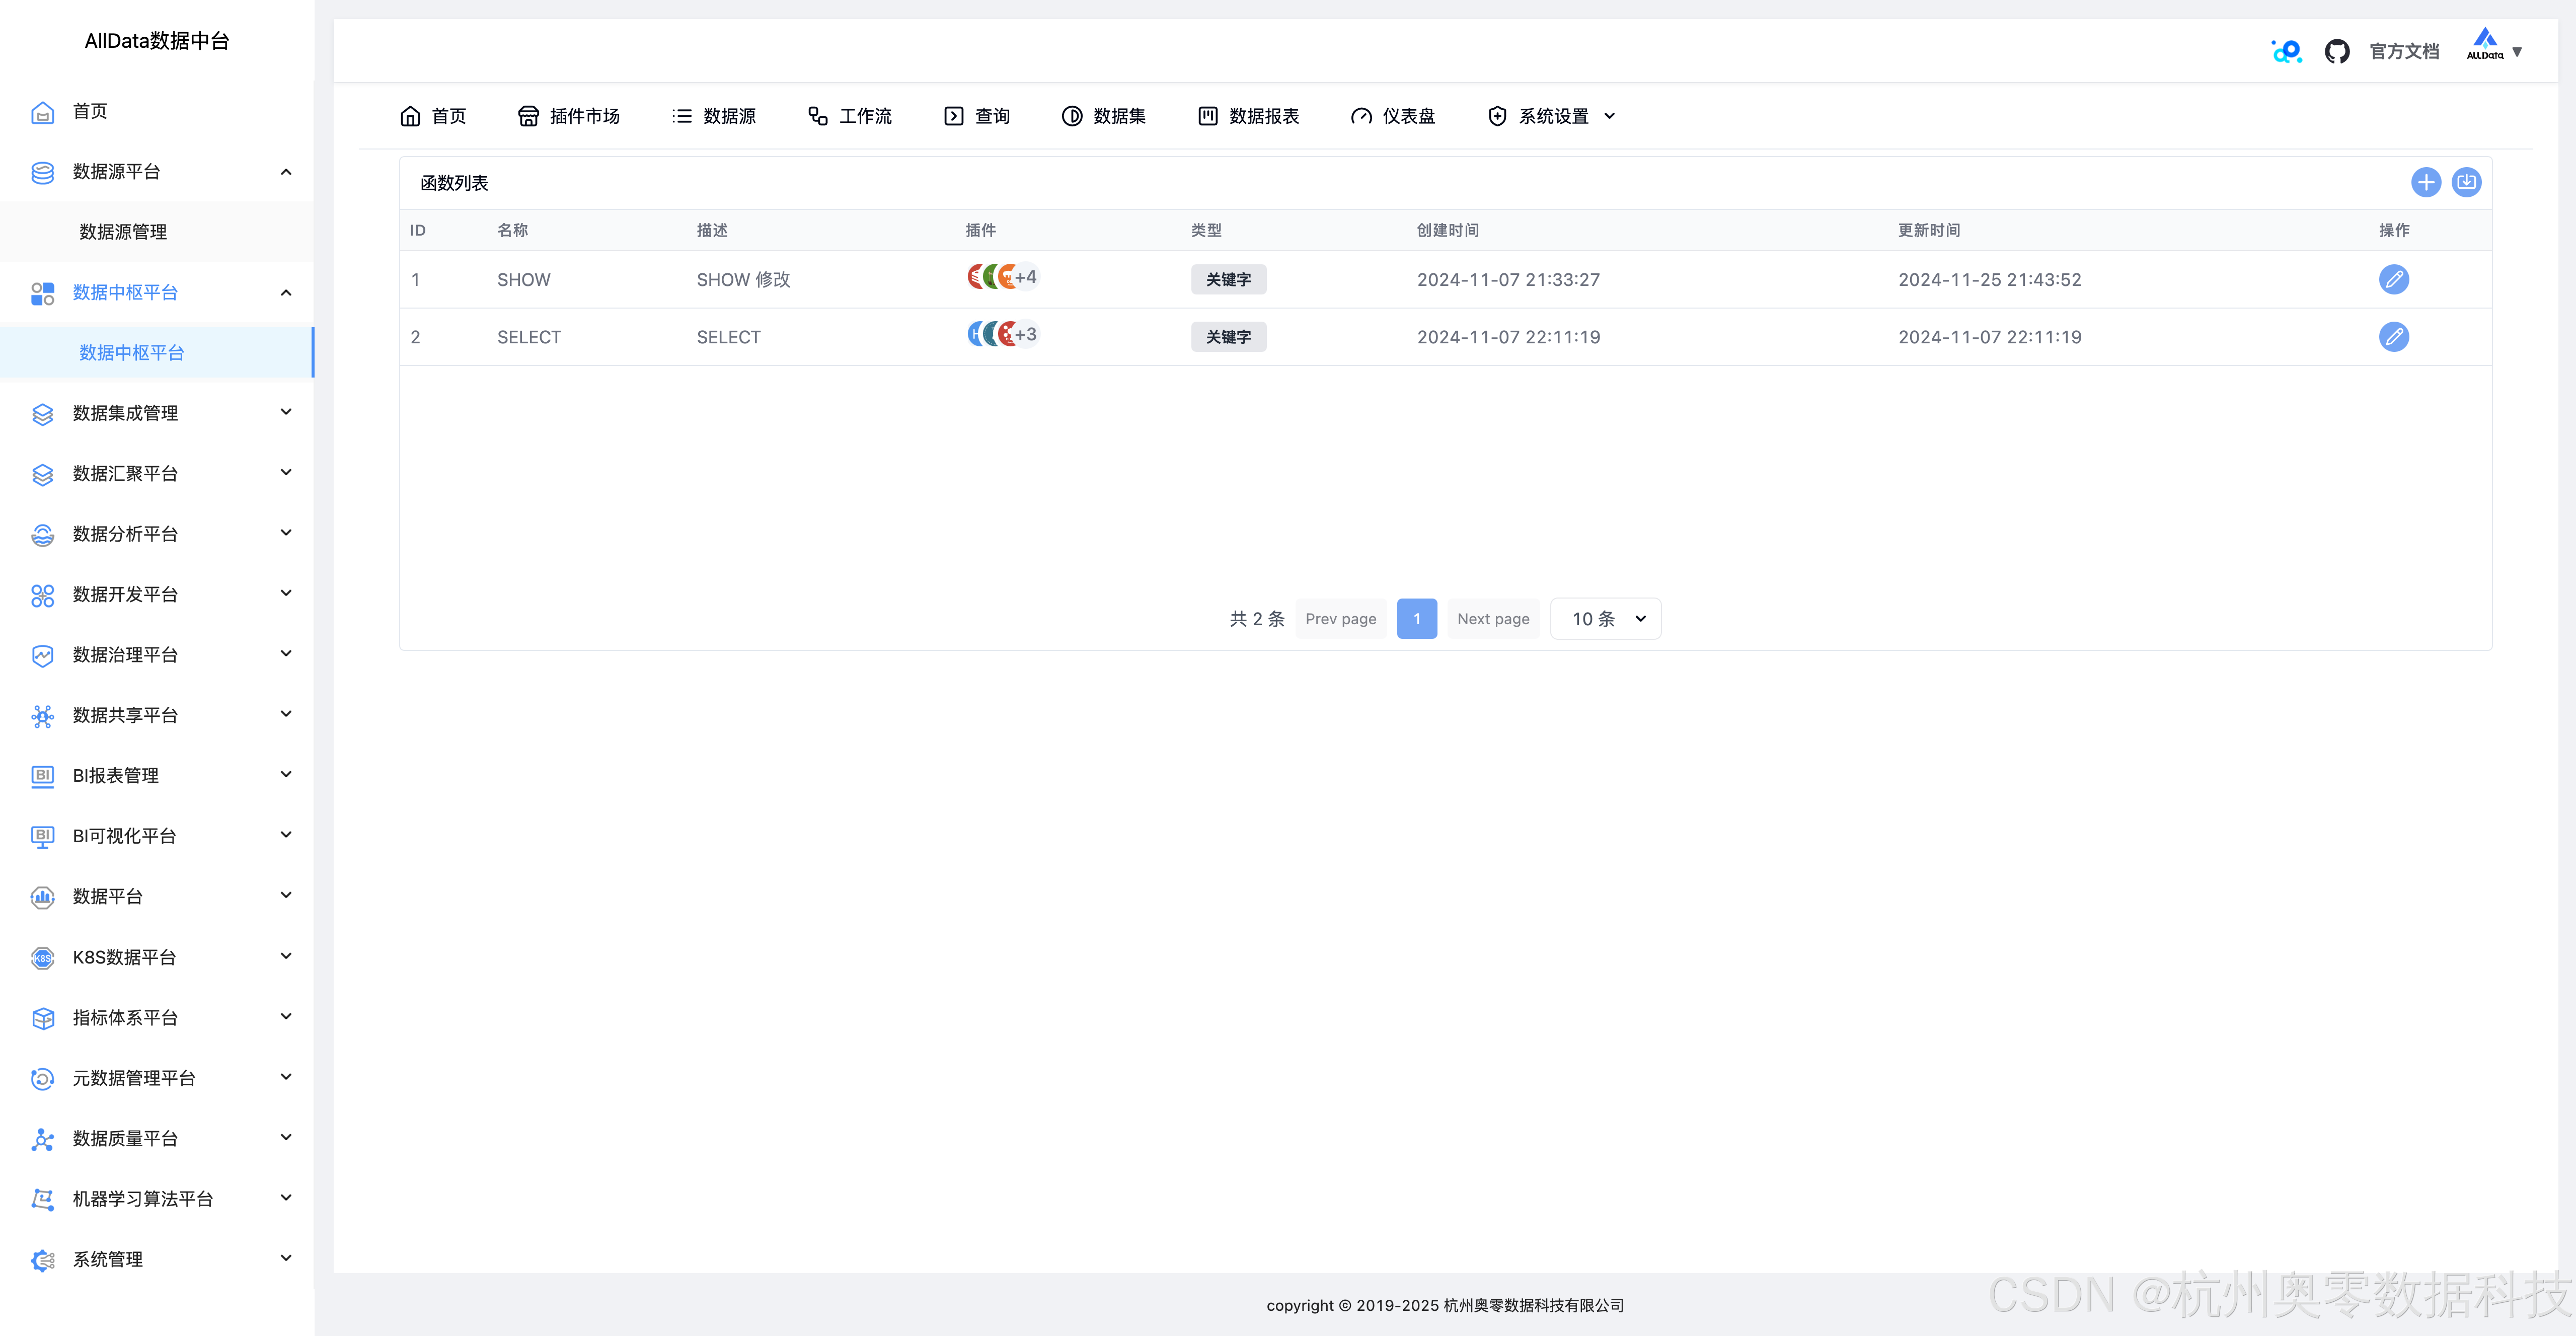Edit the SHOW function row
2576x1336 pixels.
(2393, 279)
